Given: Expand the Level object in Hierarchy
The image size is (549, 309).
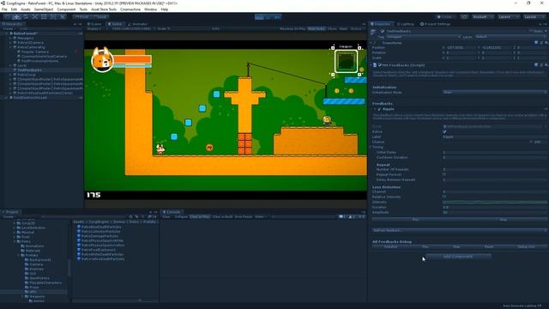Looking at the screenshot, I should [x=10, y=65].
